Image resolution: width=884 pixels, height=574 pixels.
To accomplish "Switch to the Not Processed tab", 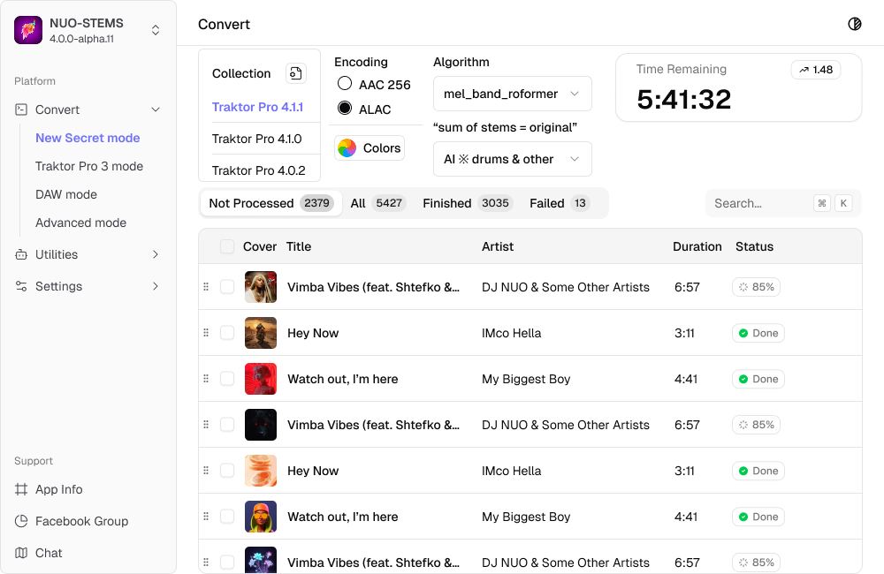I will pyautogui.click(x=271, y=203).
